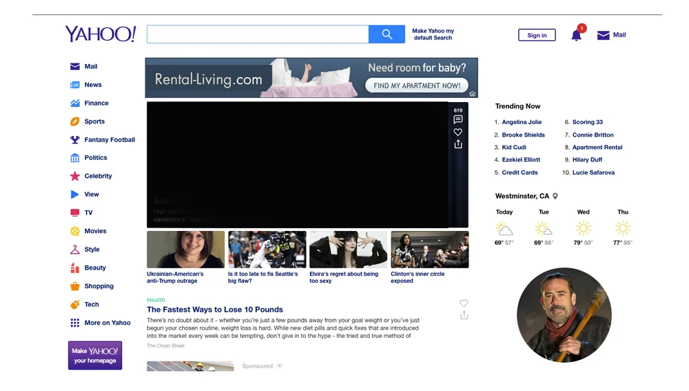Image resolution: width=689 pixels, height=391 pixels.
Task: Open trending topic Credit Cards
Action: pos(520,172)
